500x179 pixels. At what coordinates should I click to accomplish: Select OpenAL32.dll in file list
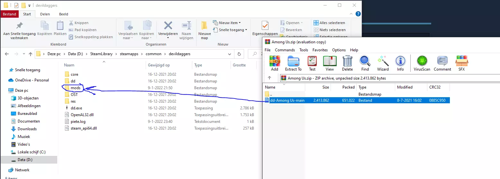pyautogui.click(x=82, y=115)
